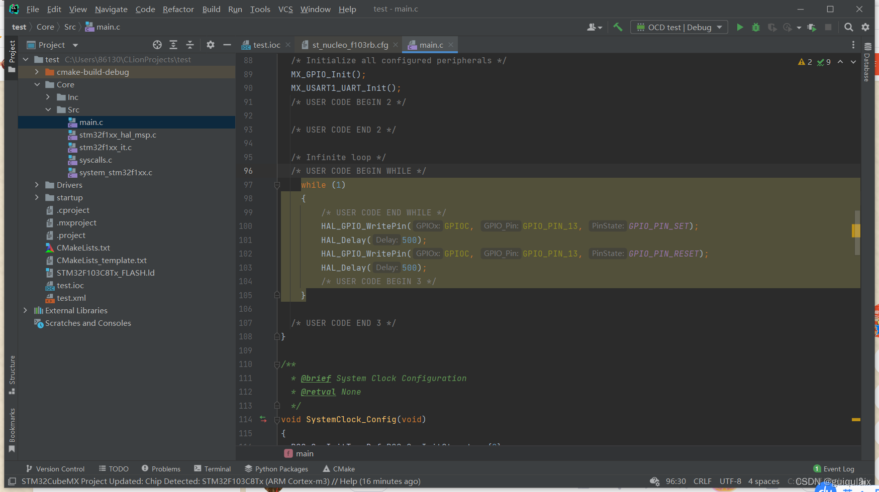Open Database side tool window
Viewport: 879px width, 492px height.
867,62
